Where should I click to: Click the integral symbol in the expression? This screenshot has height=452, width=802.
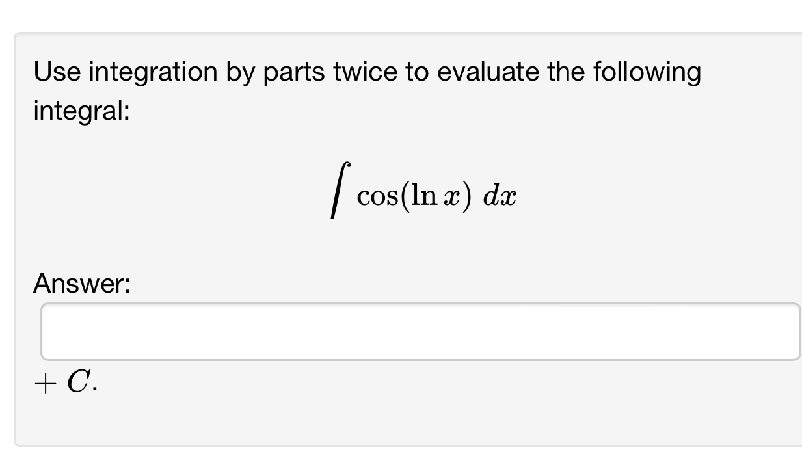(x=339, y=191)
